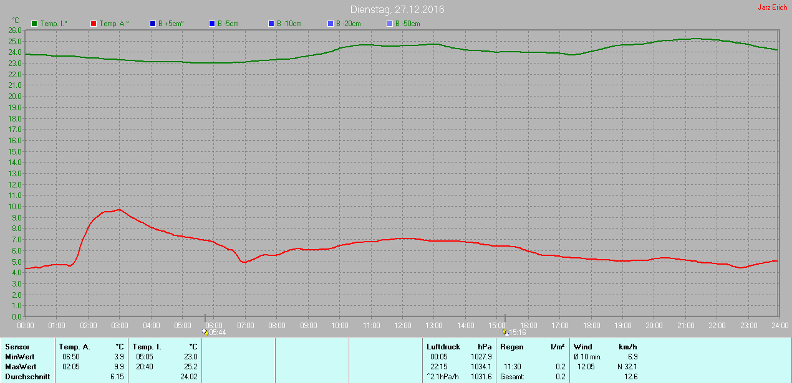Click the date title Dienstag, 27.12.2016
Viewport: 792px width, 383px height.
(x=398, y=10)
